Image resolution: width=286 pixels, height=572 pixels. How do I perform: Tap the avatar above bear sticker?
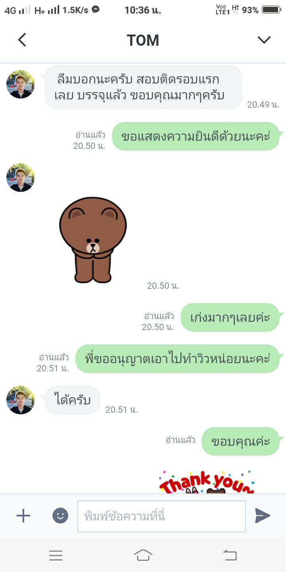[21, 178]
